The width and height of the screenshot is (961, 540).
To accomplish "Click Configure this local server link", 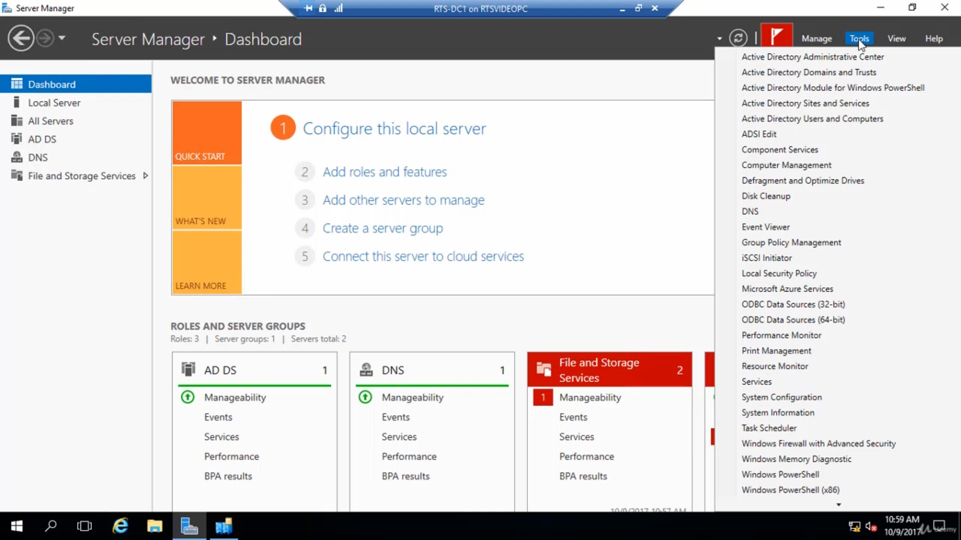I will 394,128.
